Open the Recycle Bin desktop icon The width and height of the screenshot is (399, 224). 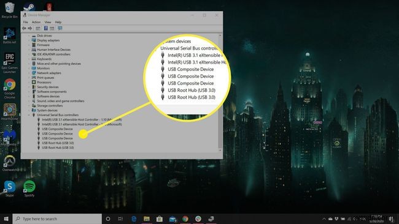click(10, 10)
